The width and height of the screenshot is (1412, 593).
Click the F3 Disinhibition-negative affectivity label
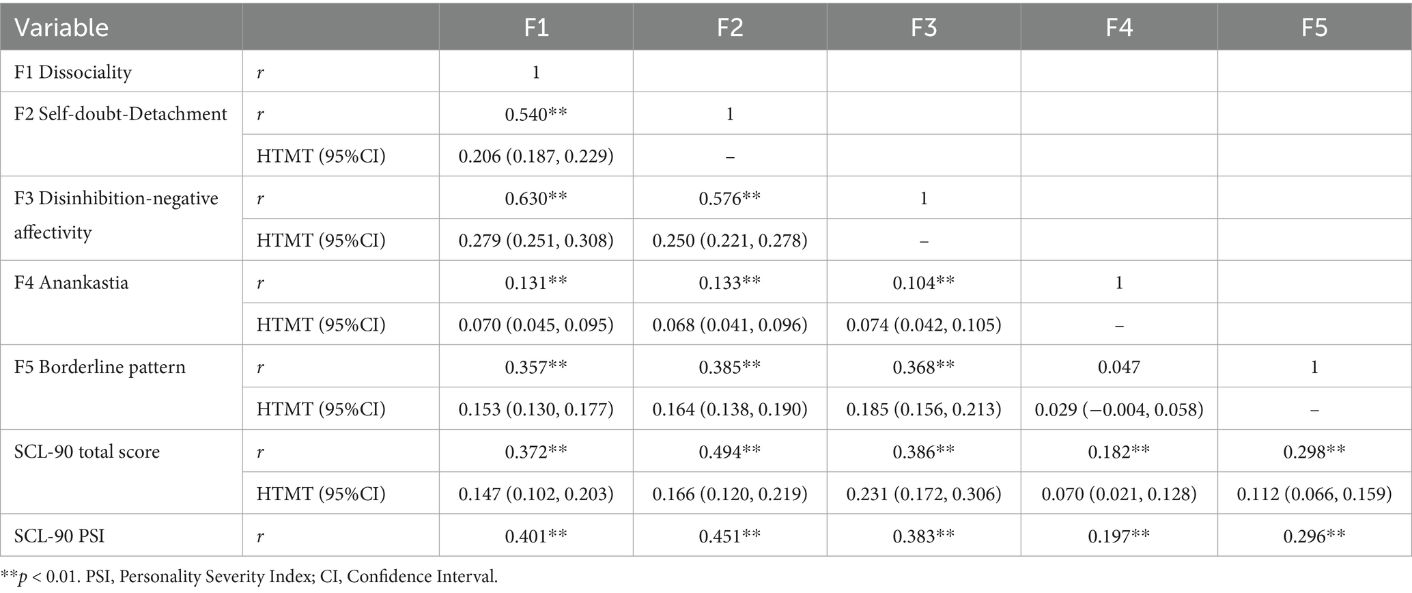coord(116,215)
